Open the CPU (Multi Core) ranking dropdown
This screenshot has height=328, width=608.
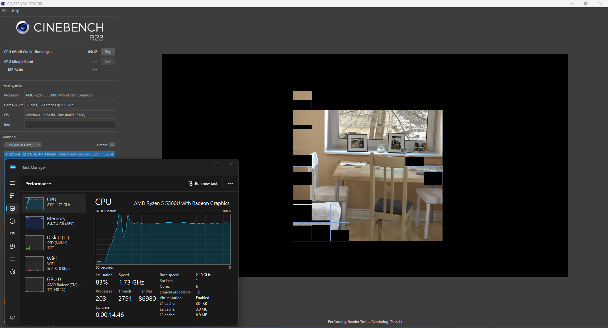(23, 145)
